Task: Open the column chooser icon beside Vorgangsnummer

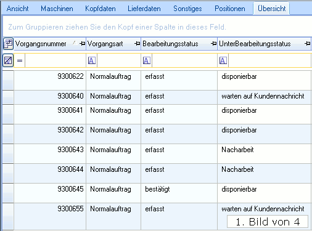Action: pyautogui.click(x=8, y=44)
